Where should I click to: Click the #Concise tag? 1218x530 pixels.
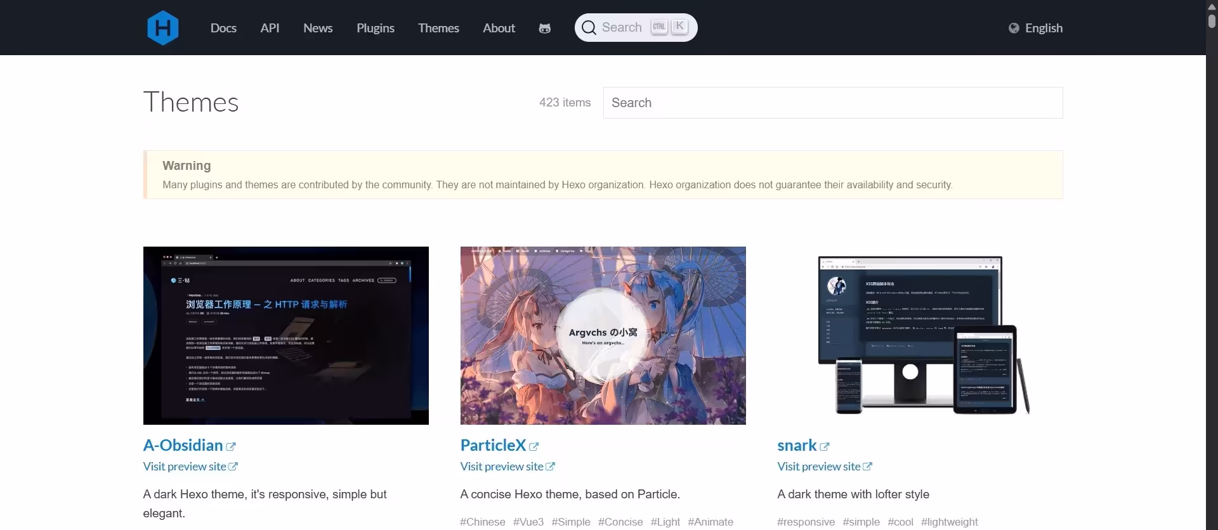[x=620, y=522]
